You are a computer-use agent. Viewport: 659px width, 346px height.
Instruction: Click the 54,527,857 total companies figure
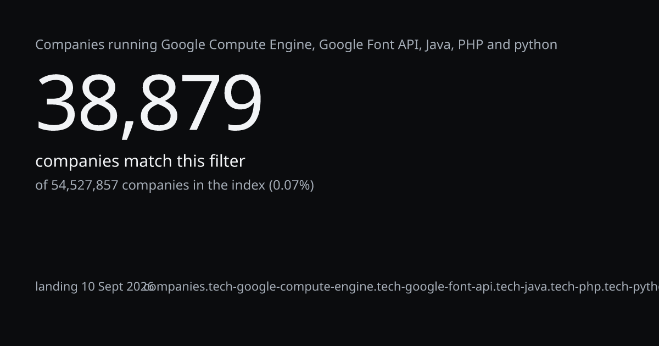click(85, 186)
